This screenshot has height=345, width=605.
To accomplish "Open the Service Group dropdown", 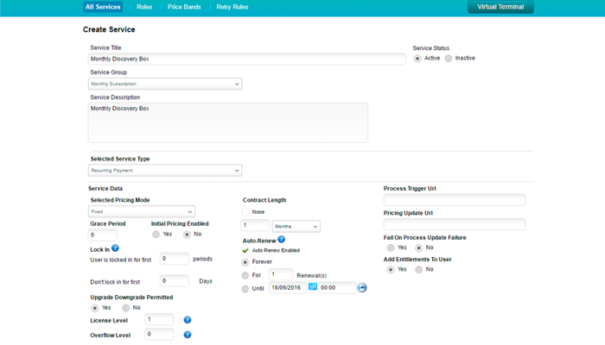I will click(165, 84).
